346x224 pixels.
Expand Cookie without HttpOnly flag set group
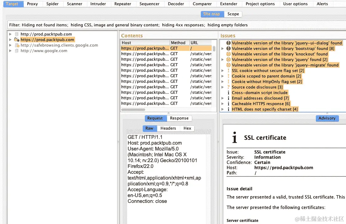(x=222, y=82)
